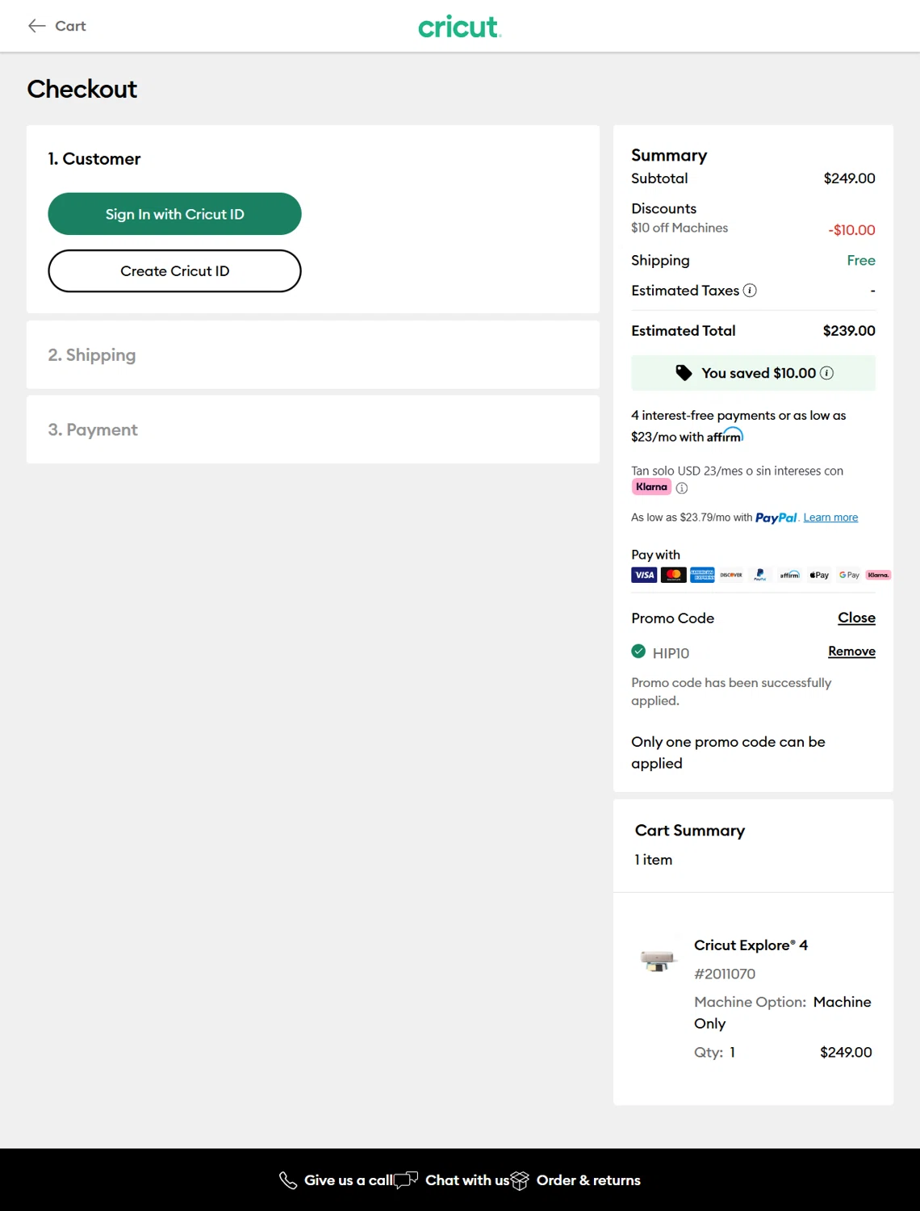Click info icon beside You saved $10.00
The height and width of the screenshot is (1211, 920).
pyautogui.click(x=827, y=373)
